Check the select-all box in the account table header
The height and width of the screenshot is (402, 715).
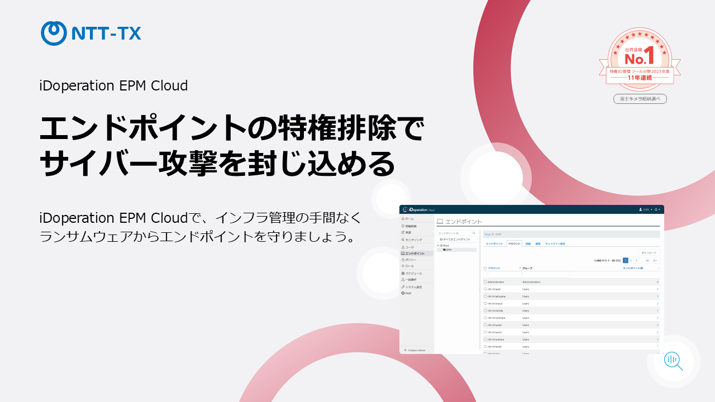[x=485, y=268]
